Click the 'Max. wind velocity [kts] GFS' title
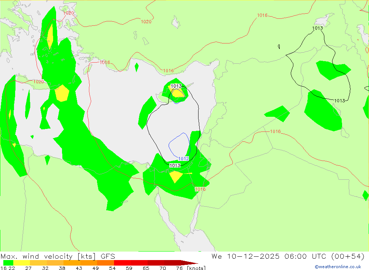This screenshot has height=270, width=369. click(58, 256)
